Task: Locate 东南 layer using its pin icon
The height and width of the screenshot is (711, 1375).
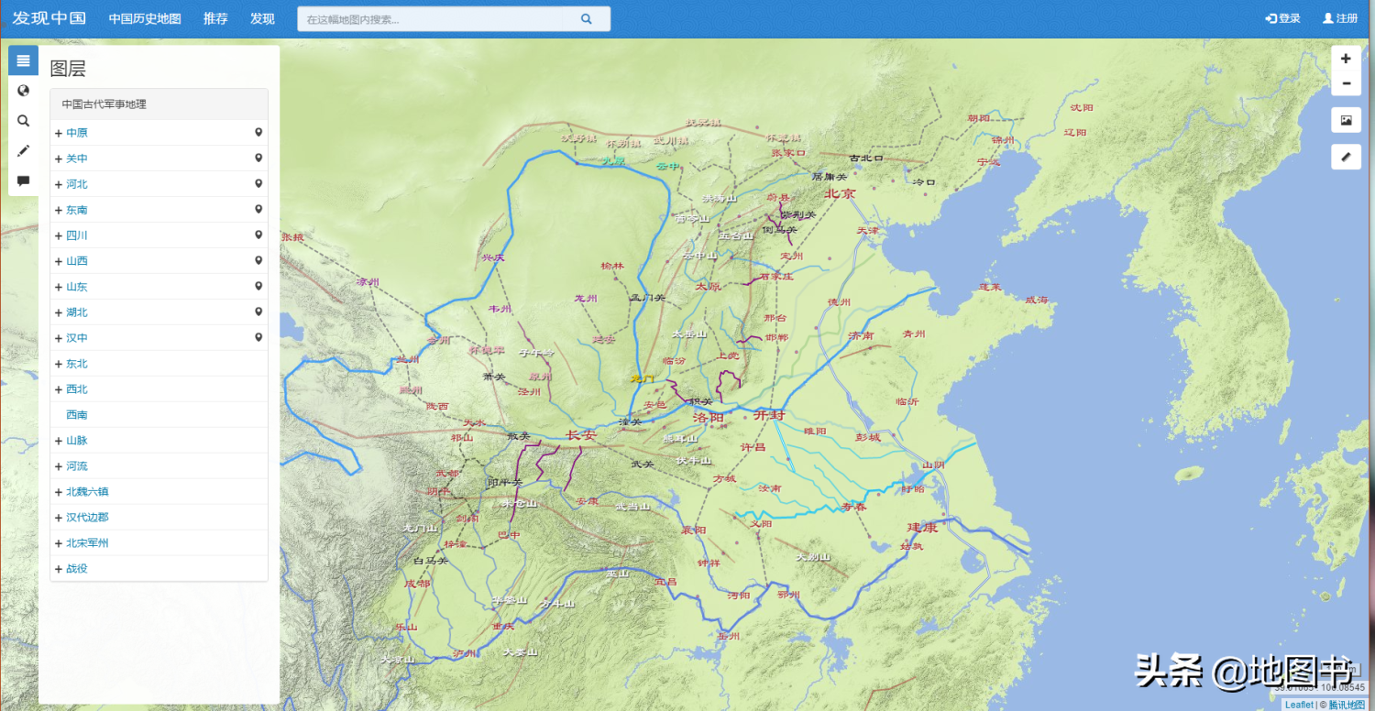Action: [x=258, y=210]
